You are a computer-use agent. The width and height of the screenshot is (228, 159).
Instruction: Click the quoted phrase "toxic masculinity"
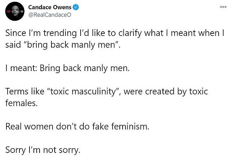(x=82, y=92)
